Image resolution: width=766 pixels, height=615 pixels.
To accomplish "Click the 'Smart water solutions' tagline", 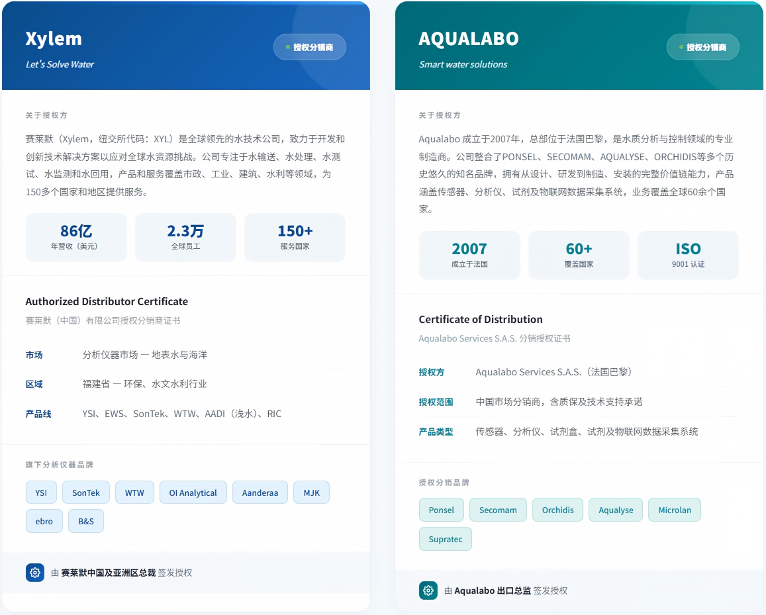I will tap(463, 64).
